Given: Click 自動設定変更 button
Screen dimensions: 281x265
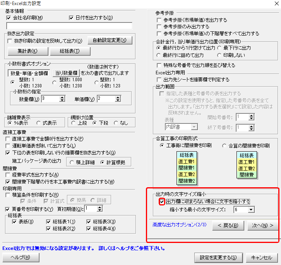Looking at the screenshot, I should (x=110, y=40).
